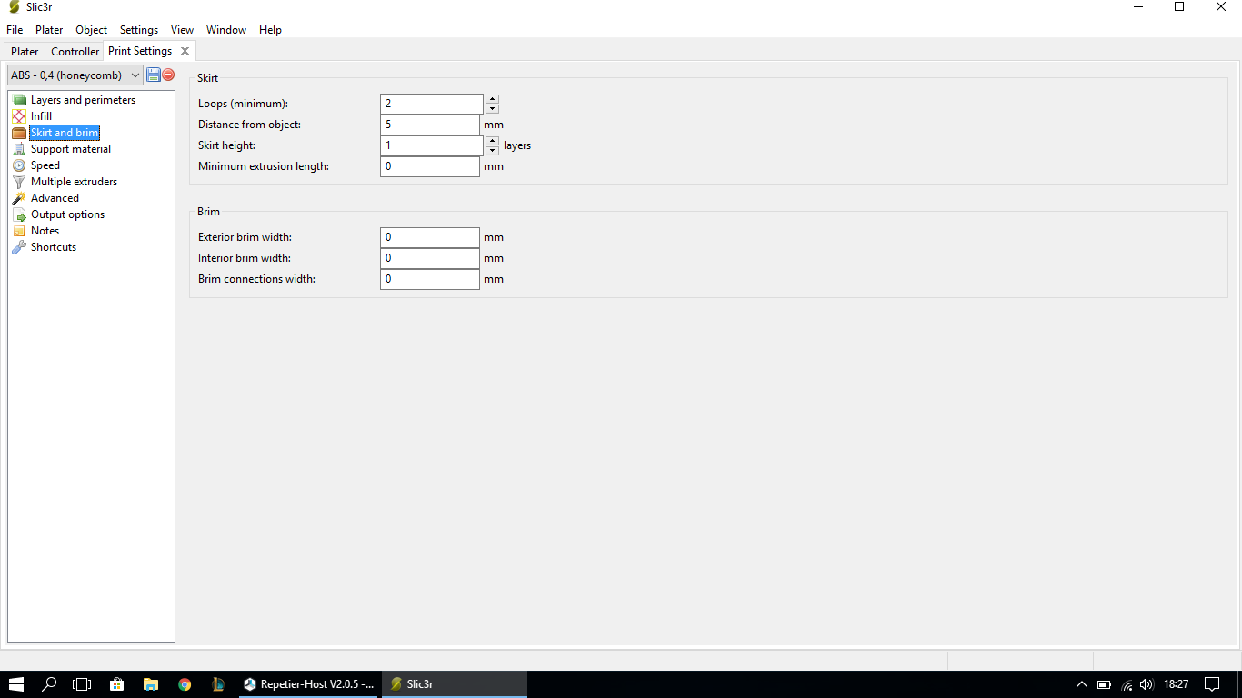This screenshot has height=698, width=1242.
Task: Open the Output options page
Action: 67,214
